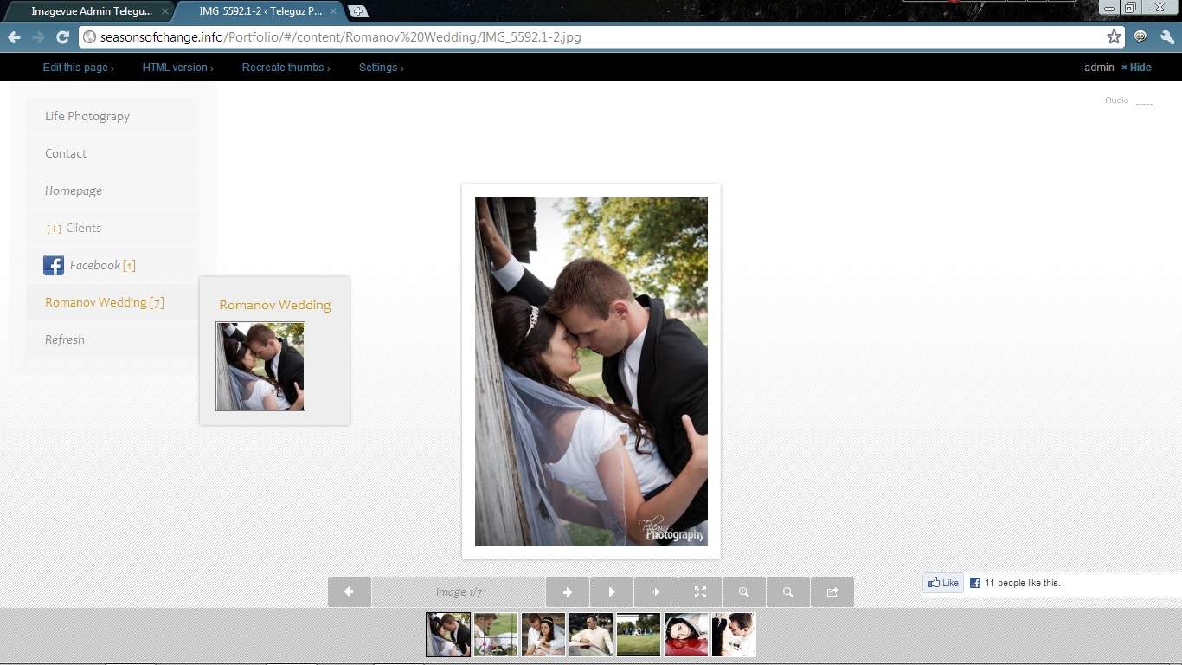Close the Imagevue Admin tab

click(165, 11)
